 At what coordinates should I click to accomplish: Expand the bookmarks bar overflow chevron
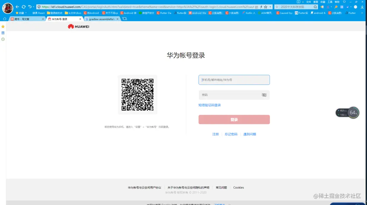coord(362,13)
